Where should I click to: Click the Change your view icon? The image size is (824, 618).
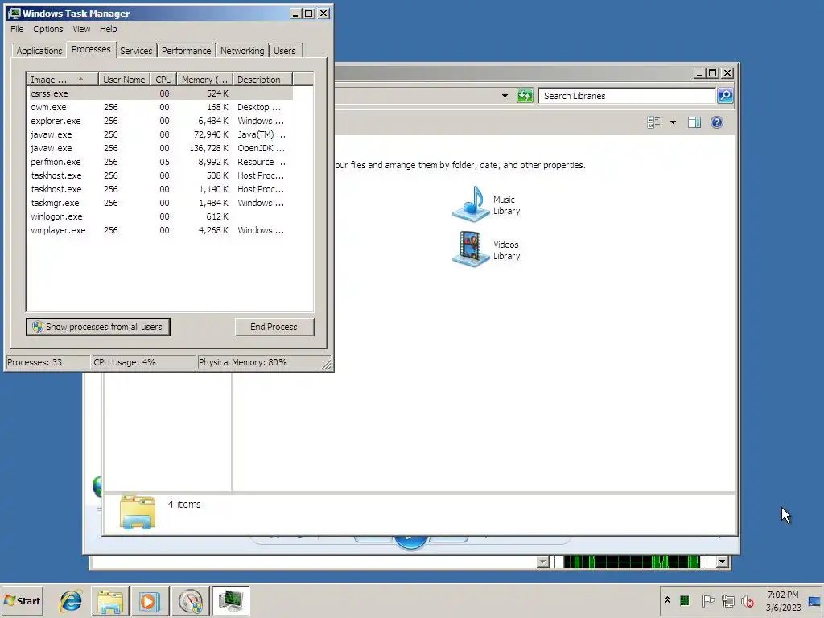click(x=653, y=122)
